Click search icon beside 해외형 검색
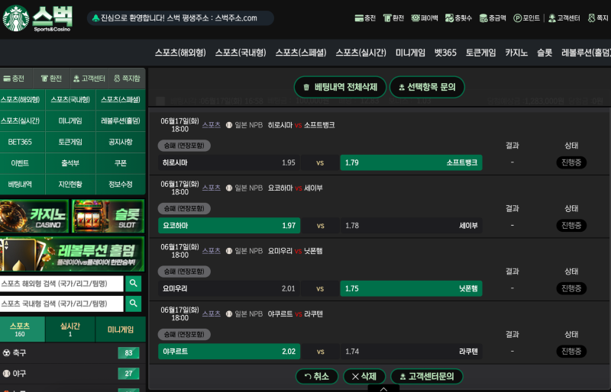The width and height of the screenshot is (611, 392). (133, 284)
